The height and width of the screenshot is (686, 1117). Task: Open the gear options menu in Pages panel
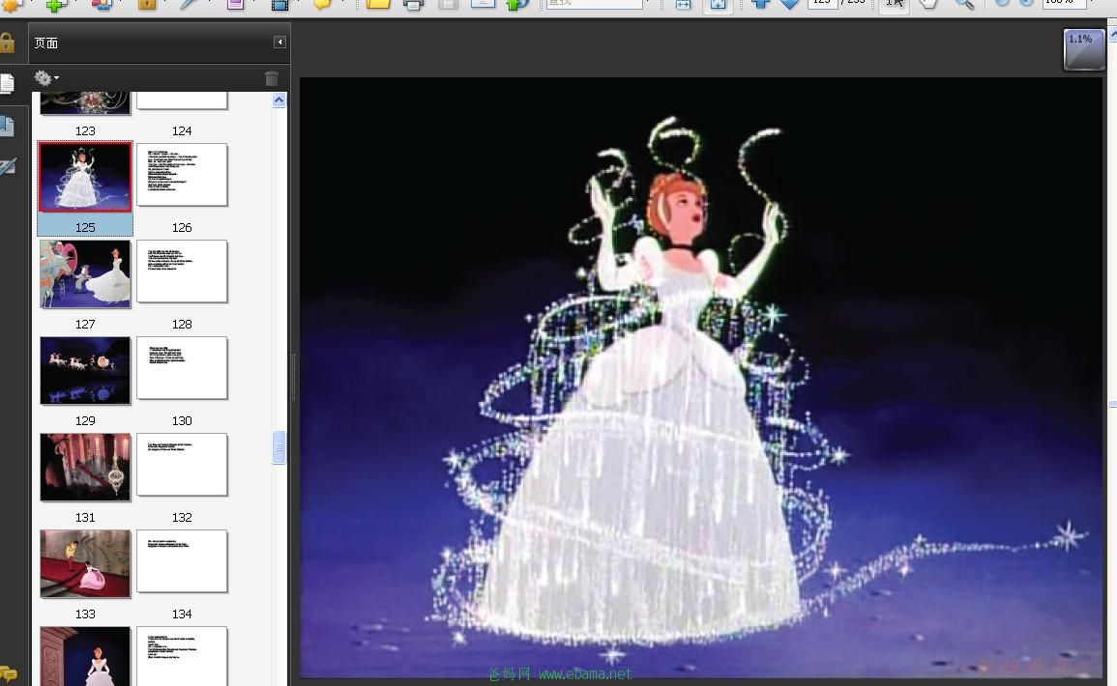(x=46, y=77)
